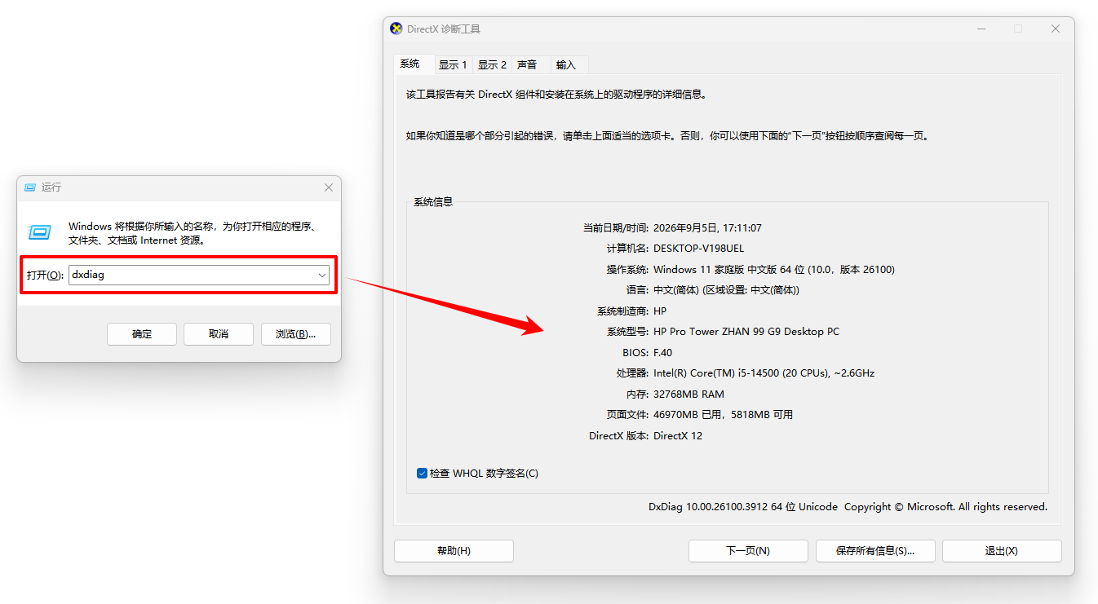Viewport: 1098px width, 604px height.
Task: Click 浏览(B)... in the Run dialog
Action: pos(295,334)
